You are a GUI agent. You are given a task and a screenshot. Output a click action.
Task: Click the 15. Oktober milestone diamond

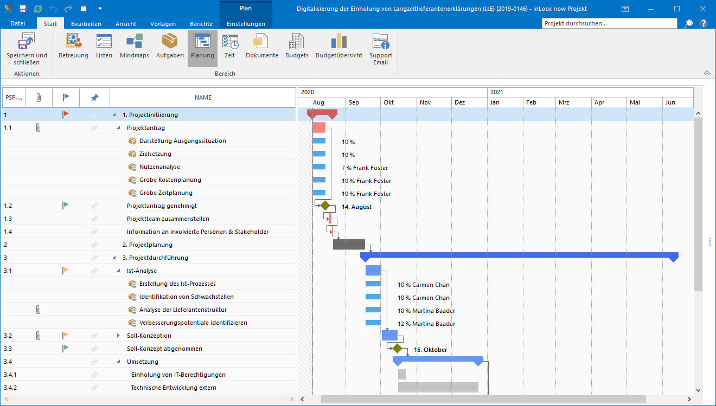click(397, 349)
